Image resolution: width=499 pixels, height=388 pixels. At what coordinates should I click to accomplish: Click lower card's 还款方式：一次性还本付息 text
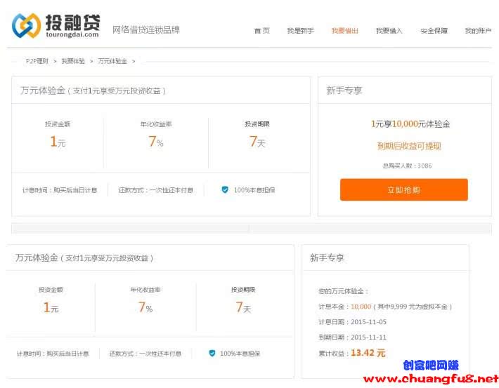click(x=145, y=354)
